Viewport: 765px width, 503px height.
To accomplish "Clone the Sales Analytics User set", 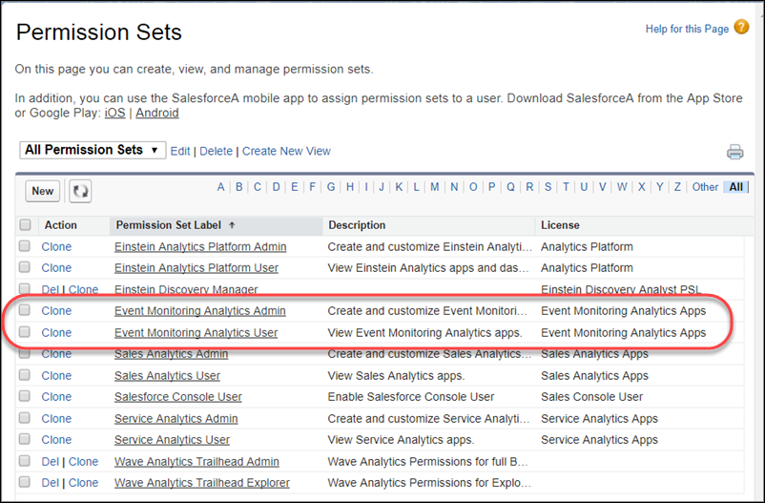I will coord(56,375).
